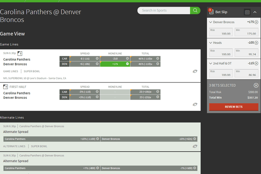This screenshot has height=174, width=261.
Task: Remove the 2nd Half & OT bet
Action: click(256, 64)
